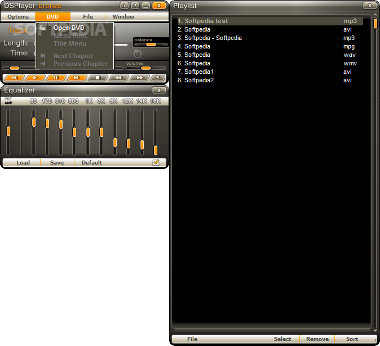Choose Next Chapter in DVD menu

[x=74, y=56]
